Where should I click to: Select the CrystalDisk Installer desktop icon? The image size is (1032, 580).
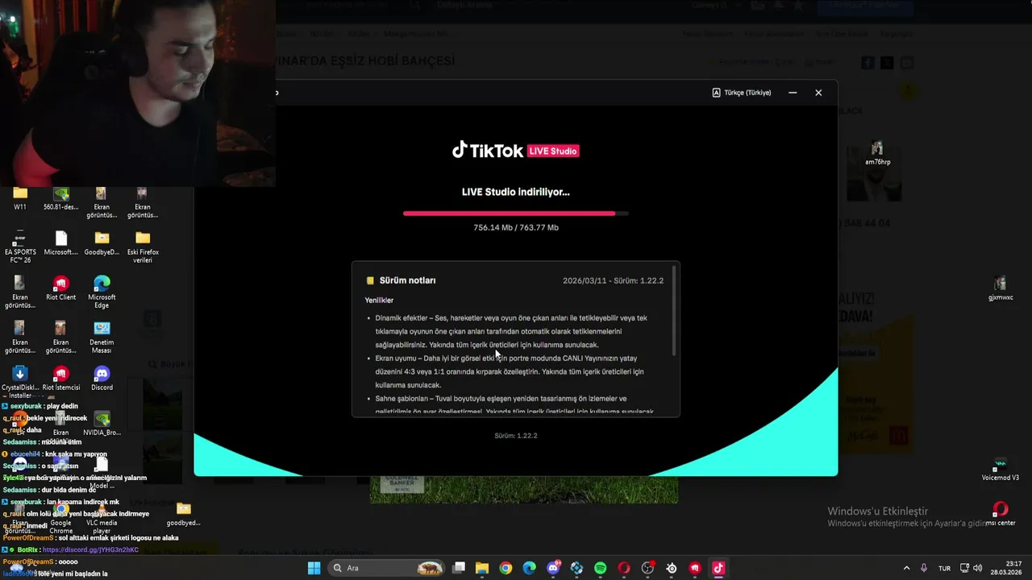point(20,382)
